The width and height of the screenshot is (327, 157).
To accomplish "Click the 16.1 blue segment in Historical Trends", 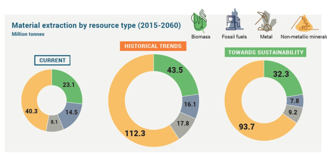I will pyautogui.click(x=190, y=104).
